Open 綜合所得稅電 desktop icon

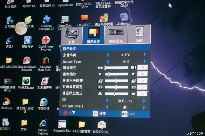pyautogui.click(x=104, y=20)
